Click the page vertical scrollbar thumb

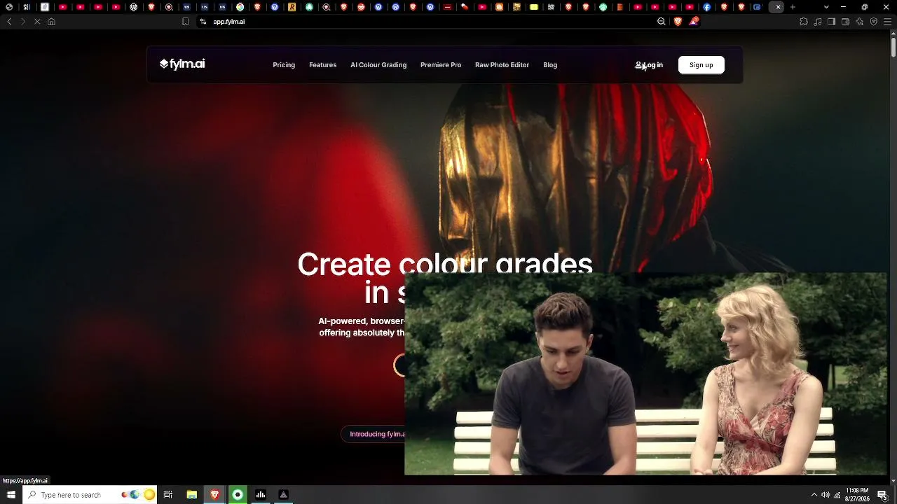tap(893, 46)
